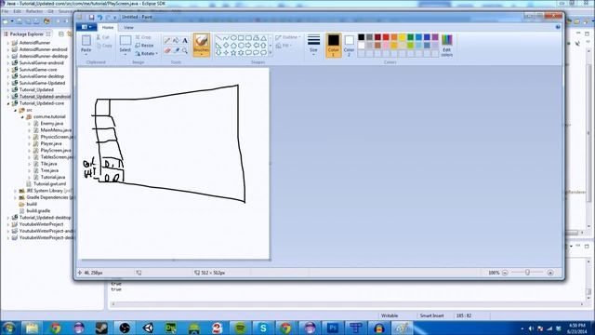Switch to the View ribbon tab
Image resolution: width=595 pixels, height=335 pixels.
pyautogui.click(x=128, y=27)
